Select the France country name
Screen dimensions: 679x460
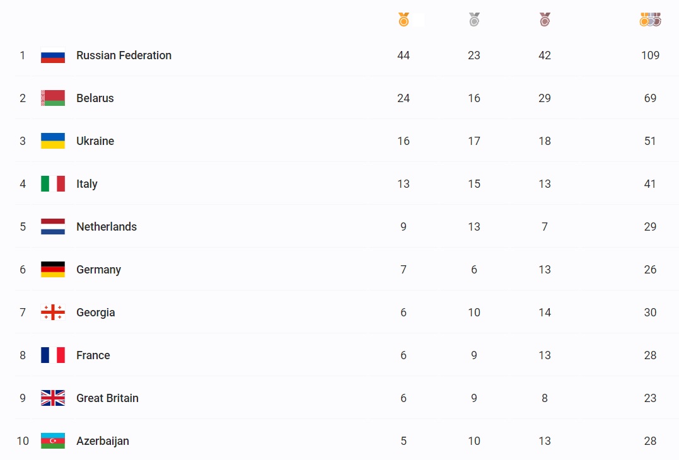coord(93,355)
